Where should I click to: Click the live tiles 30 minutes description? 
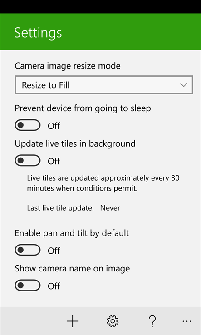(103, 183)
